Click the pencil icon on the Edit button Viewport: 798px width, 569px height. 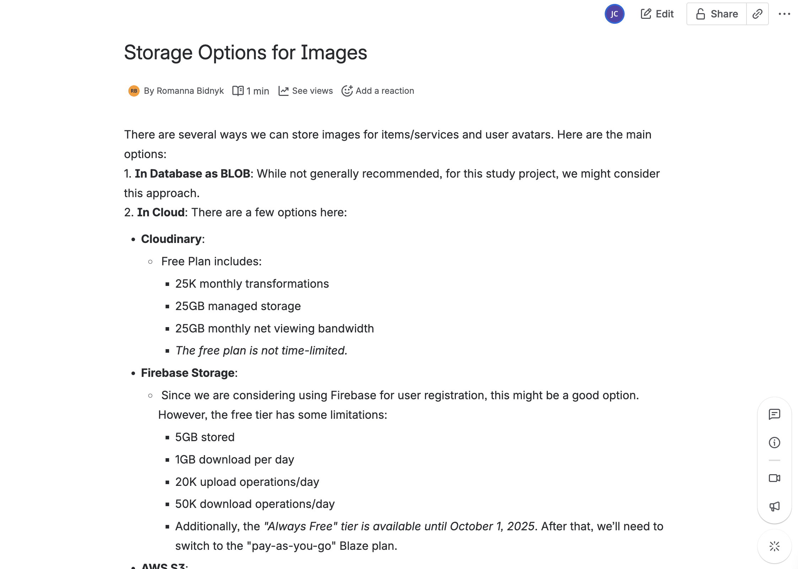pyautogui.click(x=646, y=13)
